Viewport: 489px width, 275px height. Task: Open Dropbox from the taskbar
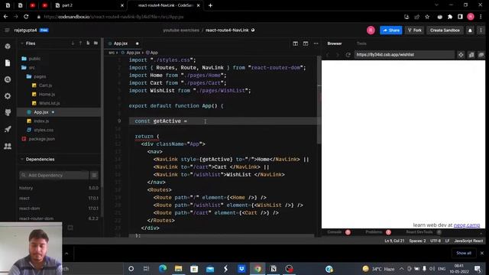(241, 268)
